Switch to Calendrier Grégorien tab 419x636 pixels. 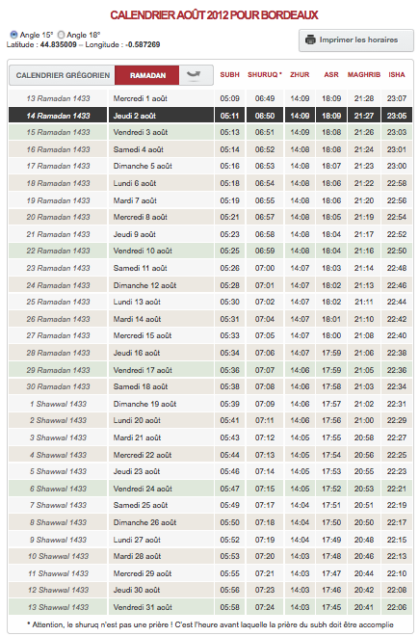[63, 75]
